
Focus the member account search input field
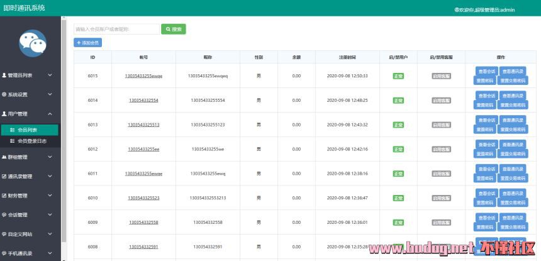coord(116,29)
